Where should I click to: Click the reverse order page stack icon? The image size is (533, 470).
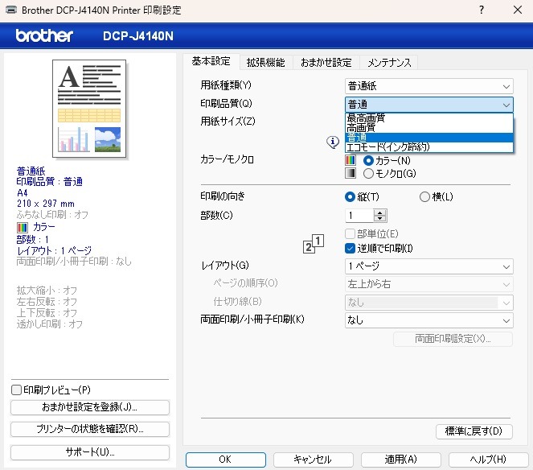coord(313,244)
